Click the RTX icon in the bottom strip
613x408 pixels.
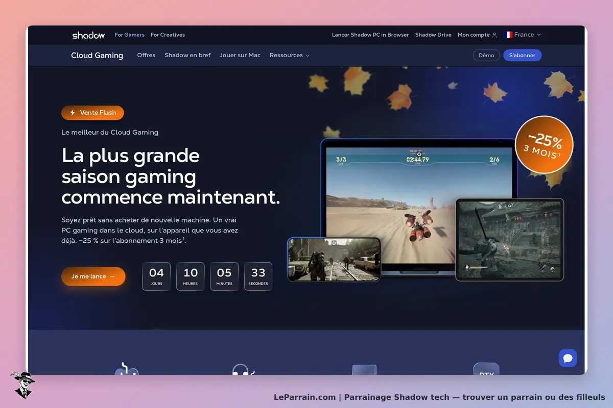coord(486,369)
